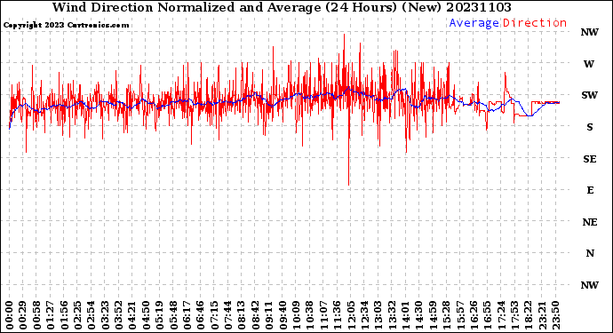The height and width of the screenshot is (333, 613).
Task: Click the '03:23' time axis label
Action: [105, 315]
